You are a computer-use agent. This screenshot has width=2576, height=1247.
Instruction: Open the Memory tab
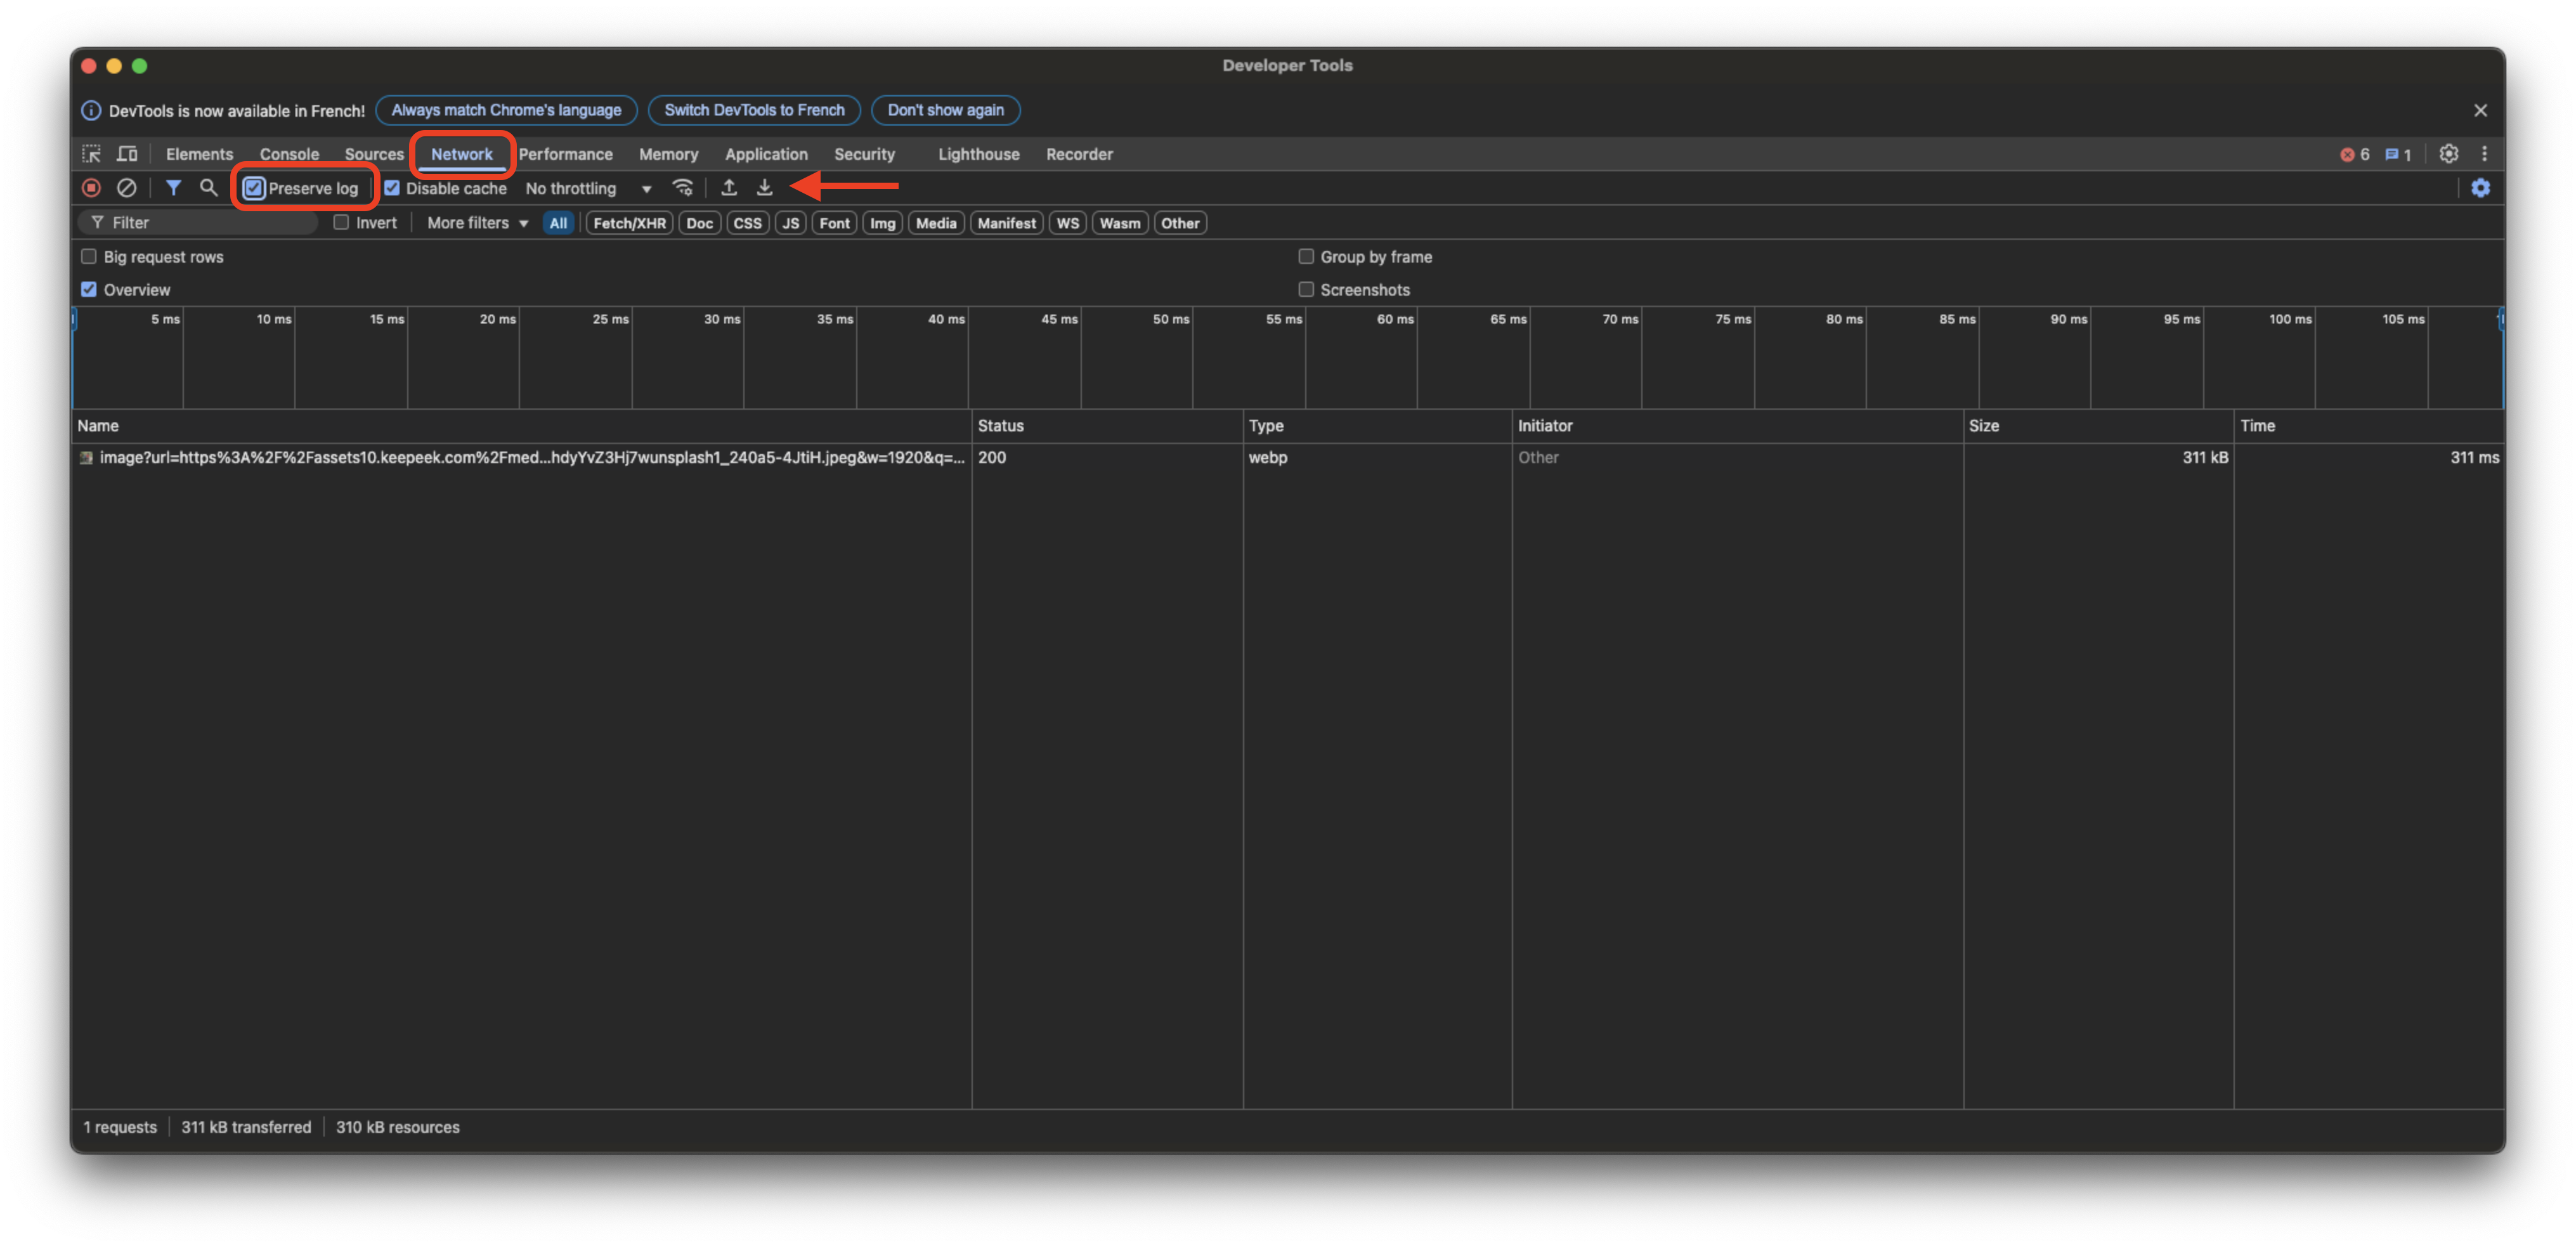pyautogui.click(x=668, y=154)
